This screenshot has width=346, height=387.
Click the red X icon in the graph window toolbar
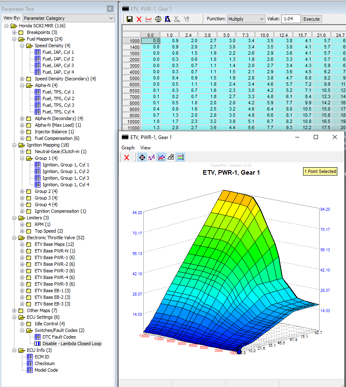pos(126,156)
